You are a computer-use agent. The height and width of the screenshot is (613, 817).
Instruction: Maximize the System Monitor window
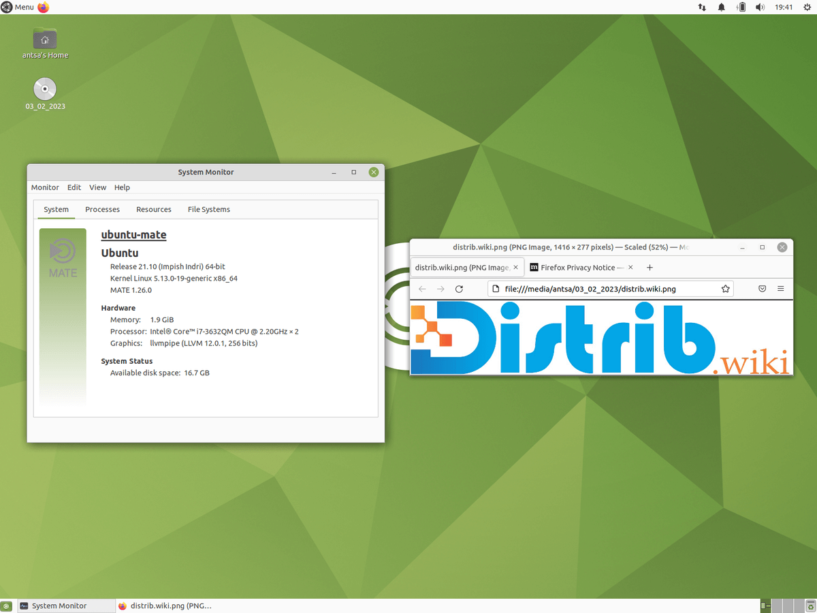click(353, 172)
